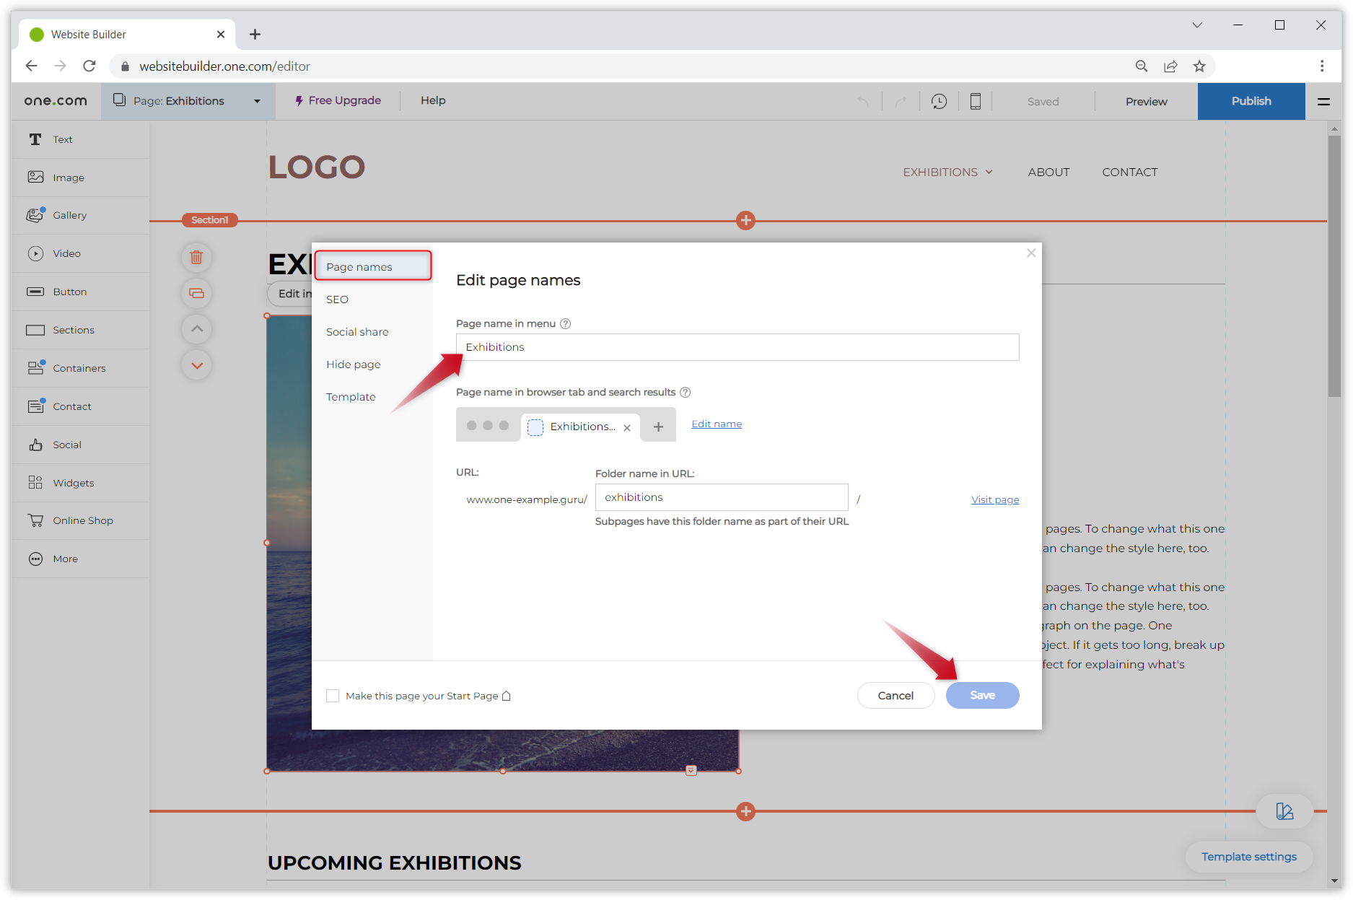Open the Widgets panel
1353x900 pixels.
[x=80, y=483]
